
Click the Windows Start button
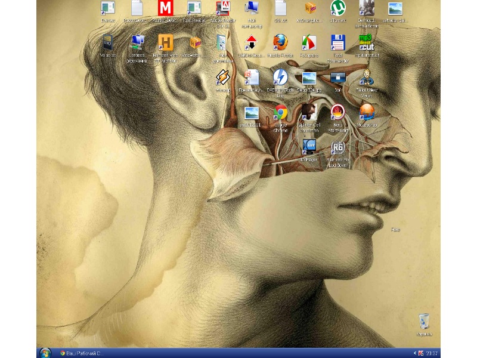click(45, 353)
